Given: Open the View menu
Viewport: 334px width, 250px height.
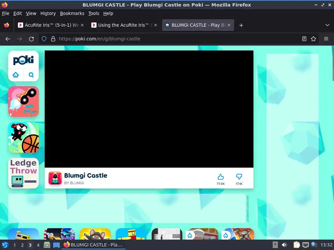Looking at the screenshot, I should (x=31, y=13).
